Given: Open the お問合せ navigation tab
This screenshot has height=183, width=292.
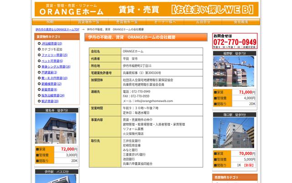Looking at the screenshot, I should [203, 22].
